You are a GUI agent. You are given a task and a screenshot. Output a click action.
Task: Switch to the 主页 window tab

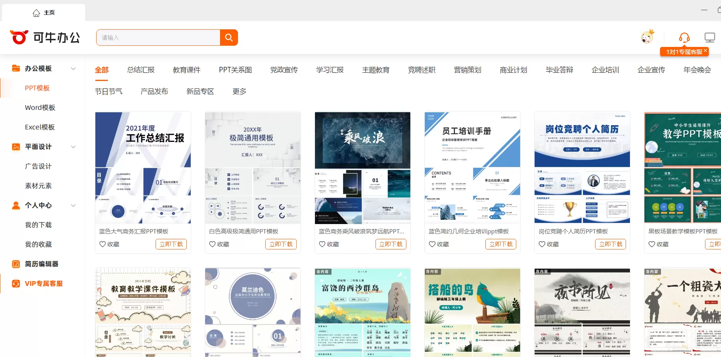43,13
